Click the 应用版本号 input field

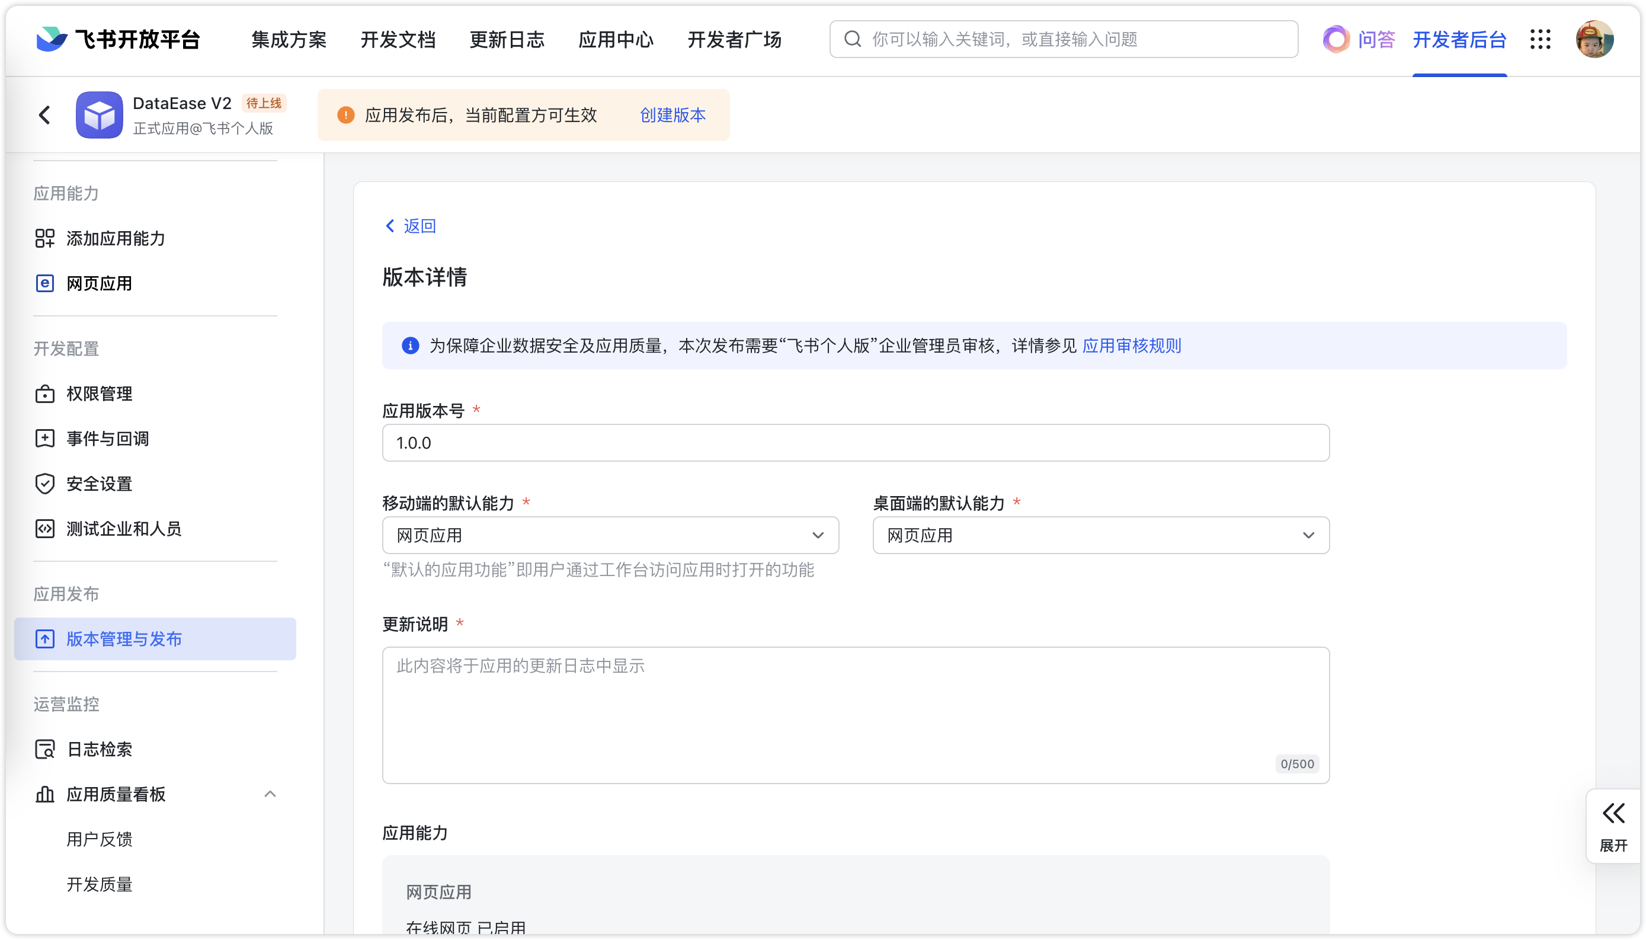pos(856,443)
